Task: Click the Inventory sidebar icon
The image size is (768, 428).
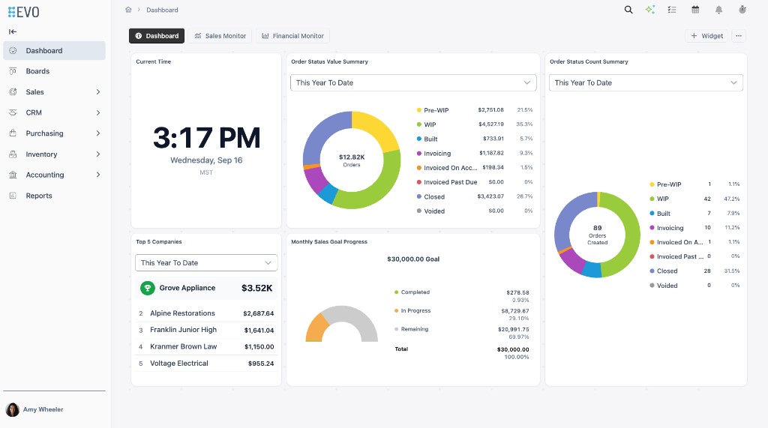Action: [13, 154]
